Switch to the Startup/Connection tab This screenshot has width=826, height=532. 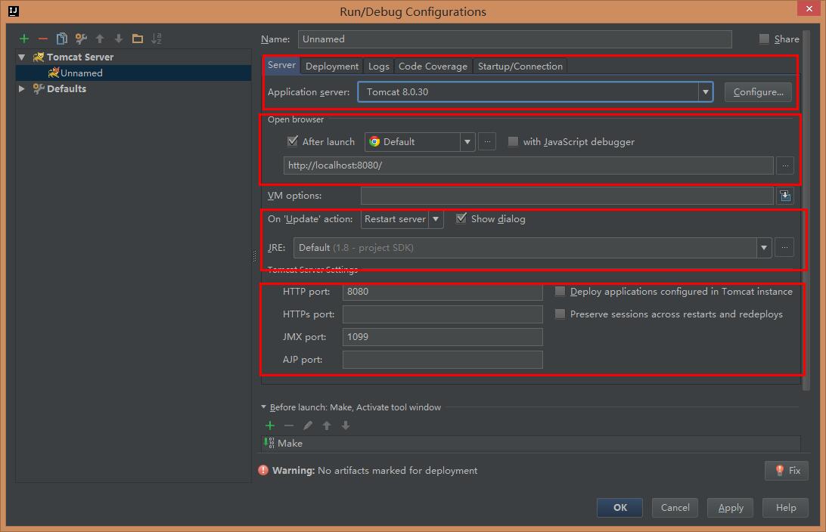520,66
